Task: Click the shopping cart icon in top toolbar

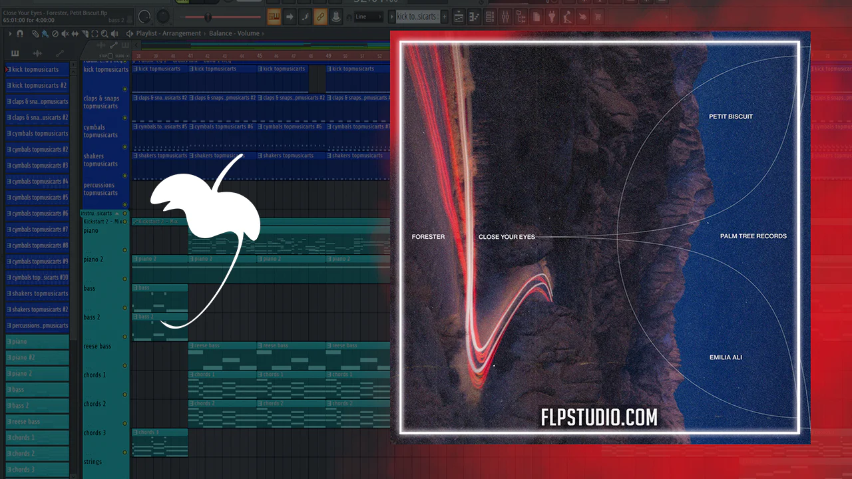Action: tap(598, 17)
